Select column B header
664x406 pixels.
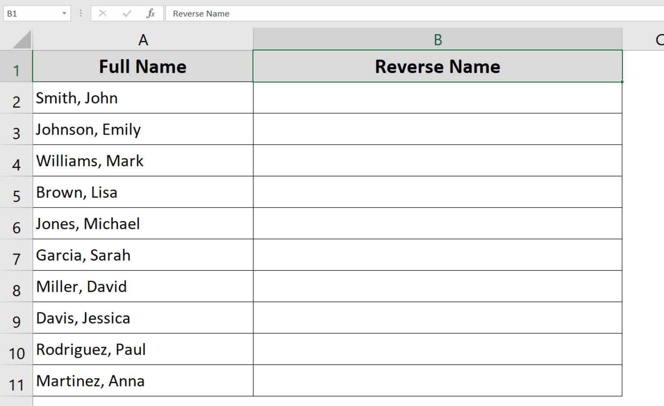coord(437,40)
